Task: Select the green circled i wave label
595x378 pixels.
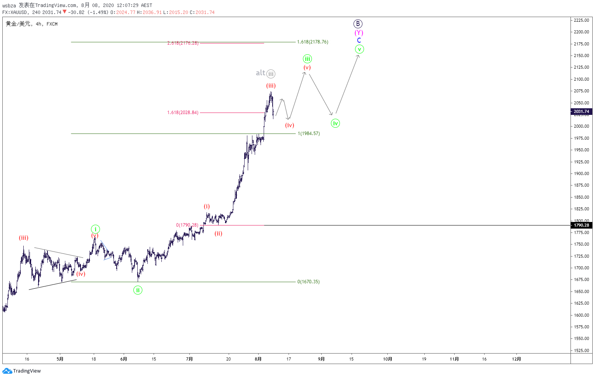Action: (x=95, y=229)
